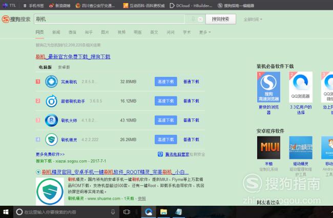This screenshot has height=218, width=333.
Task: Open the 3.3亿用户的选择 caption link
Action: pos(301,110)
